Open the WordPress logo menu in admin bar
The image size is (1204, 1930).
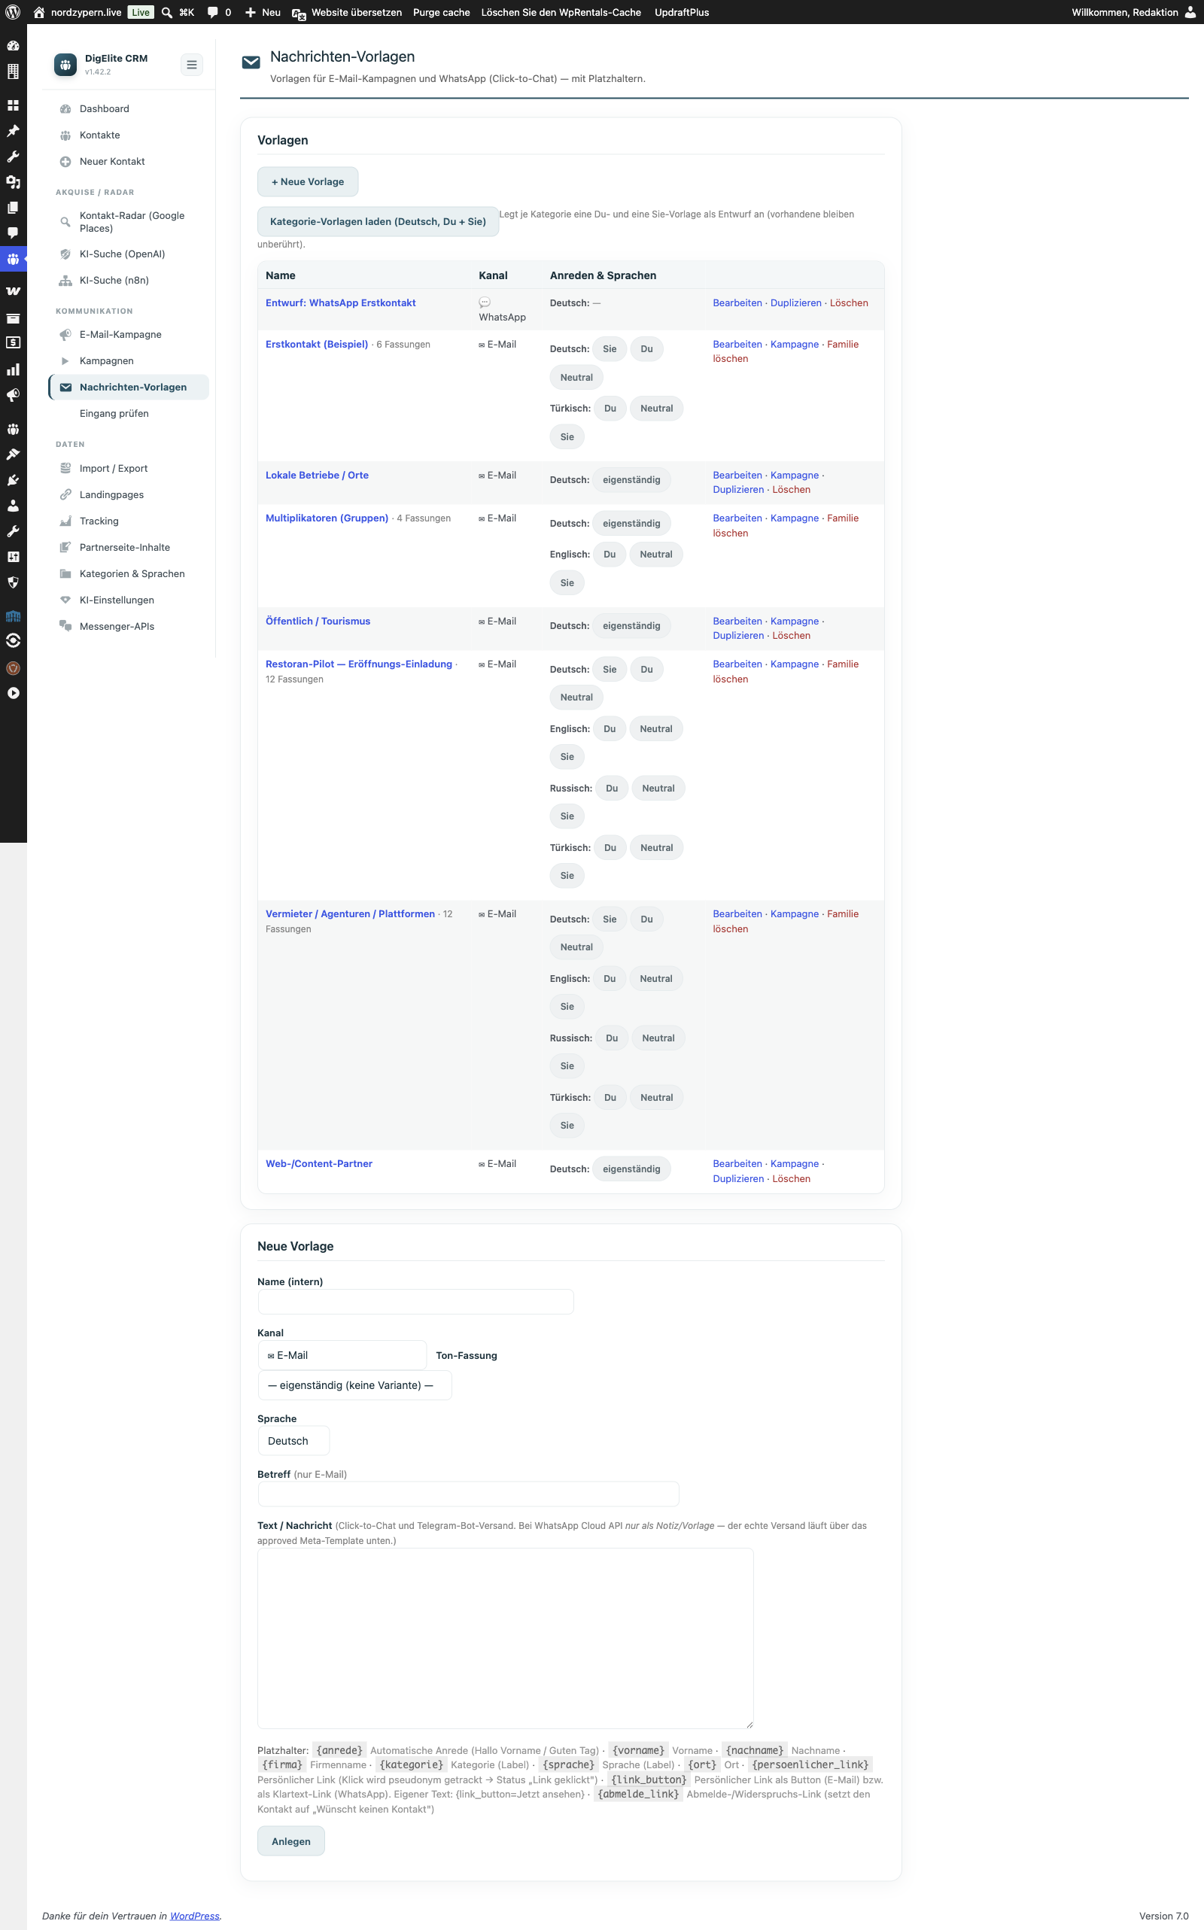tap(13, 12)
